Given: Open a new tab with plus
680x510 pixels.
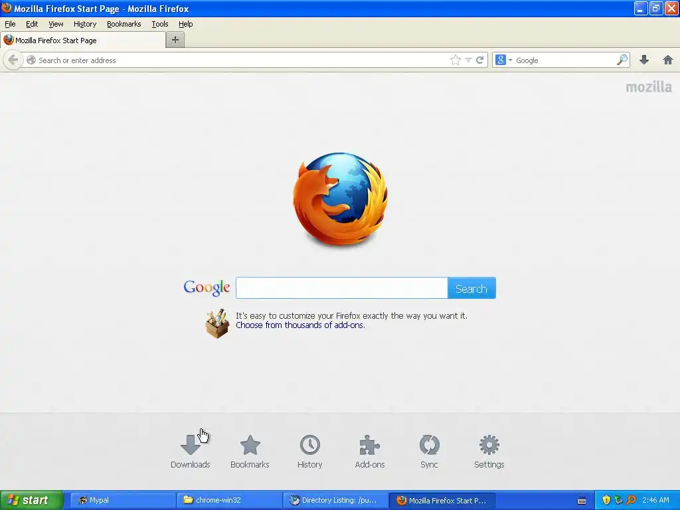Looking at the screenshot, I should pyautogui.click(x=175, y=40).
